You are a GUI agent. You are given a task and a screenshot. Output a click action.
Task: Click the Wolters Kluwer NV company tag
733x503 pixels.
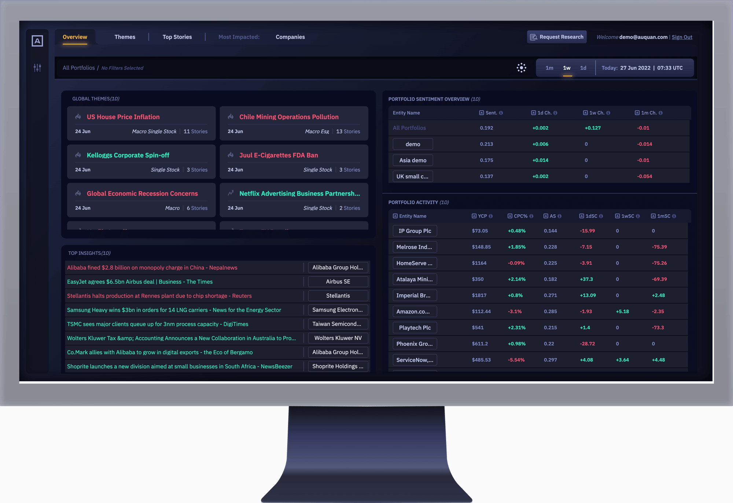[338, 338]
